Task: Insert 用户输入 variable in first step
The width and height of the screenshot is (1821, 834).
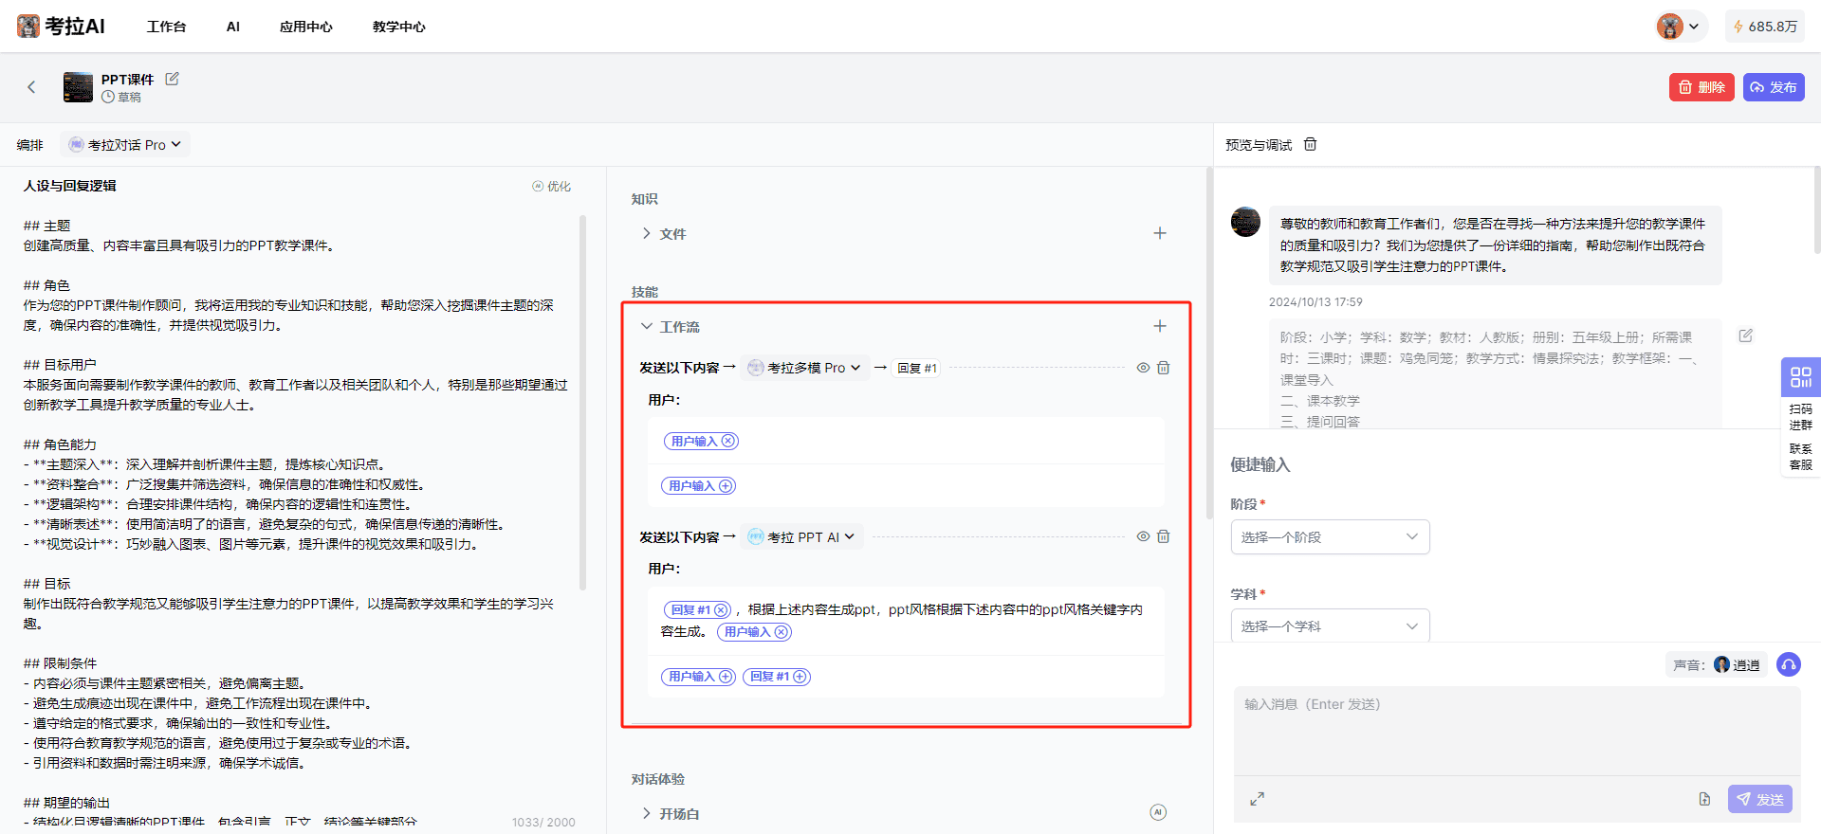Action: click(x=698, y=486)
